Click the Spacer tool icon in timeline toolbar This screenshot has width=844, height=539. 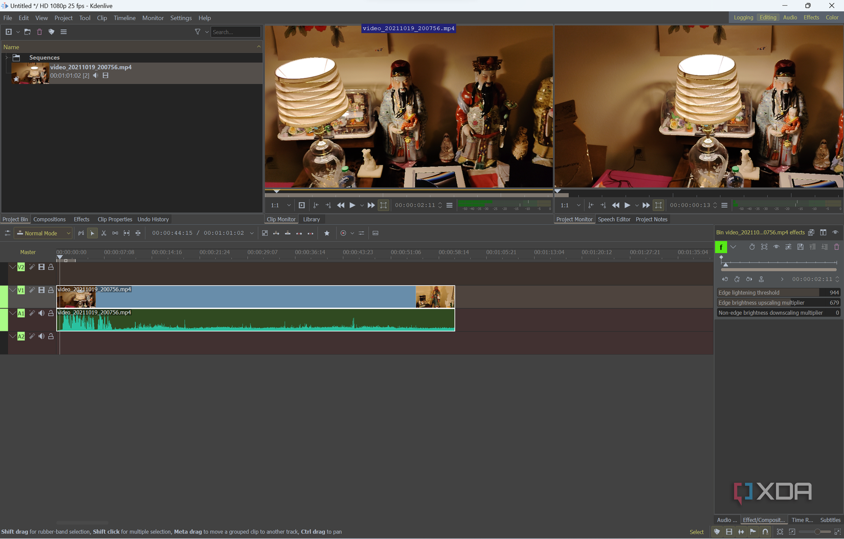[x=115, y=233]
